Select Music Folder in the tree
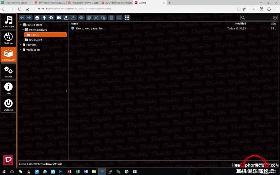This screenshot has height=175, width=280. [34, 25]
